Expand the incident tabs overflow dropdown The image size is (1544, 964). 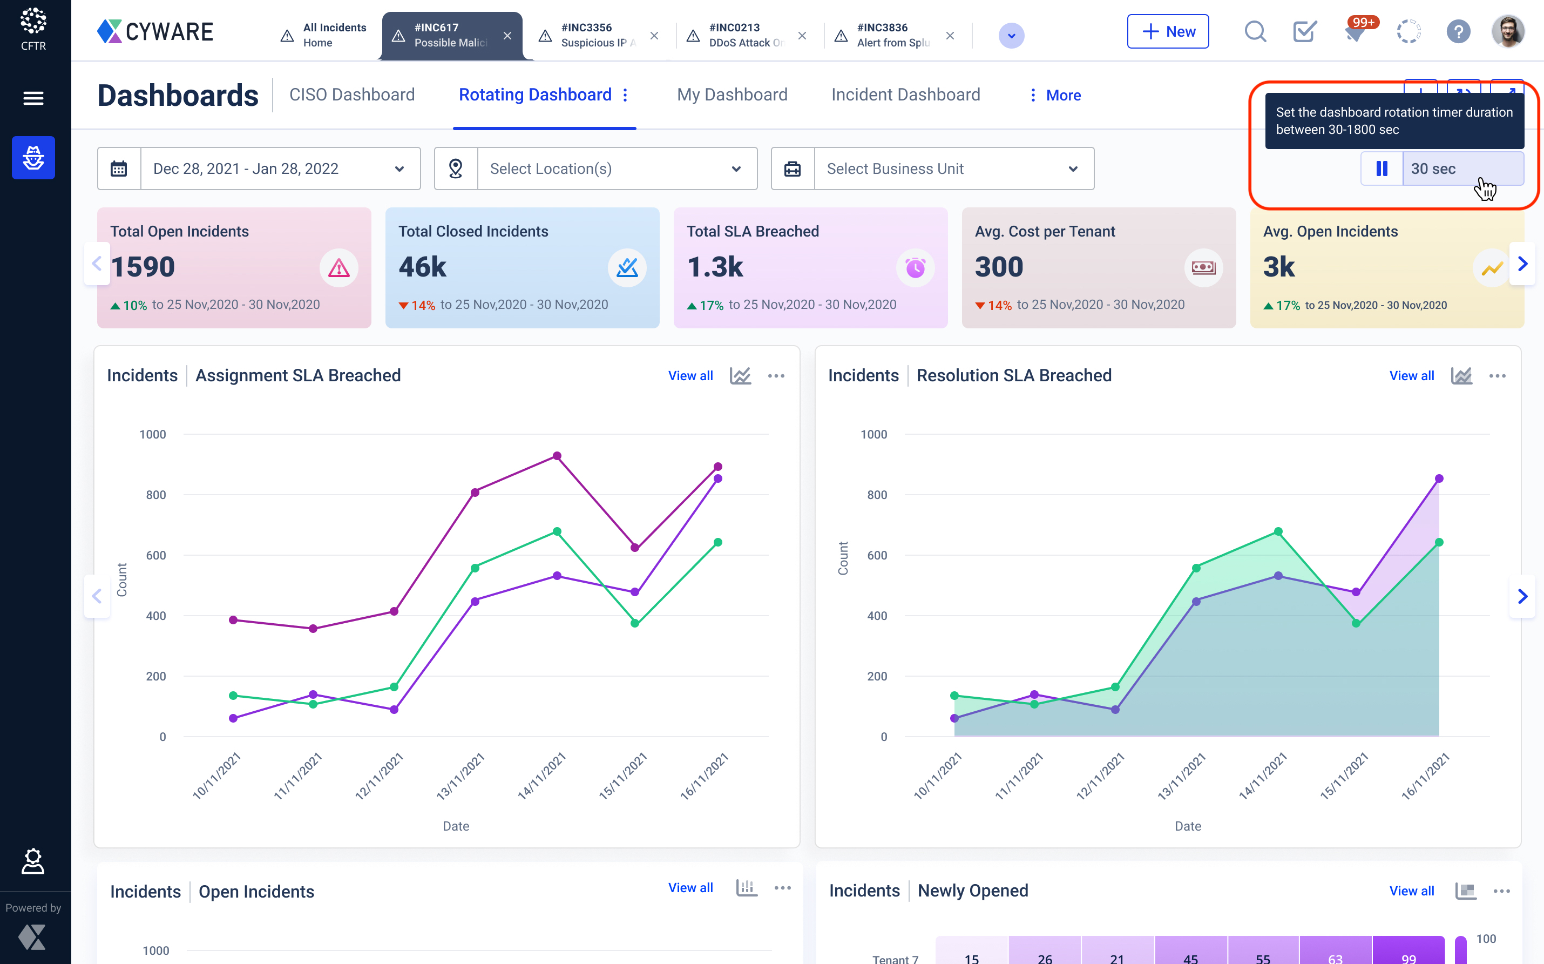click(x=1011, y=36)
